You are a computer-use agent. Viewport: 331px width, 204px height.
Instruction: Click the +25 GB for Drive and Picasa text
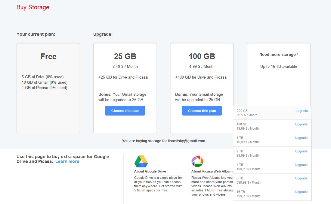pos(123,77)
